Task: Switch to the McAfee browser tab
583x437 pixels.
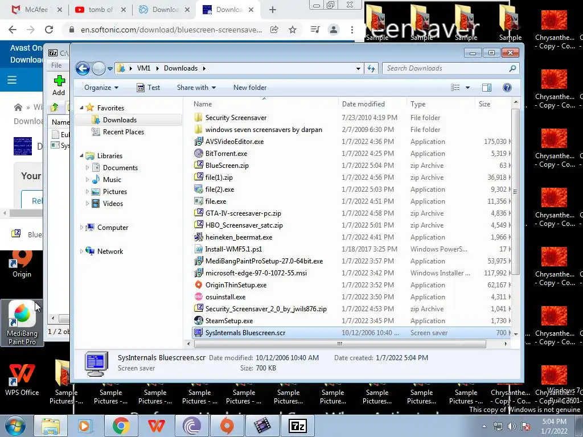Action: point(36,10)
